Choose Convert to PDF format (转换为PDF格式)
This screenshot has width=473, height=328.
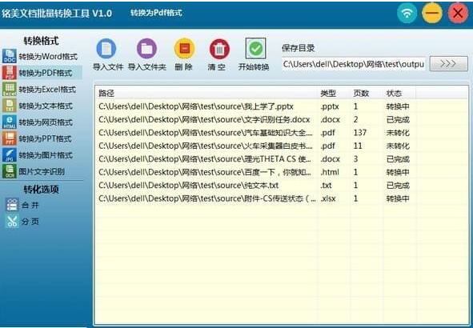pos(42,73)
